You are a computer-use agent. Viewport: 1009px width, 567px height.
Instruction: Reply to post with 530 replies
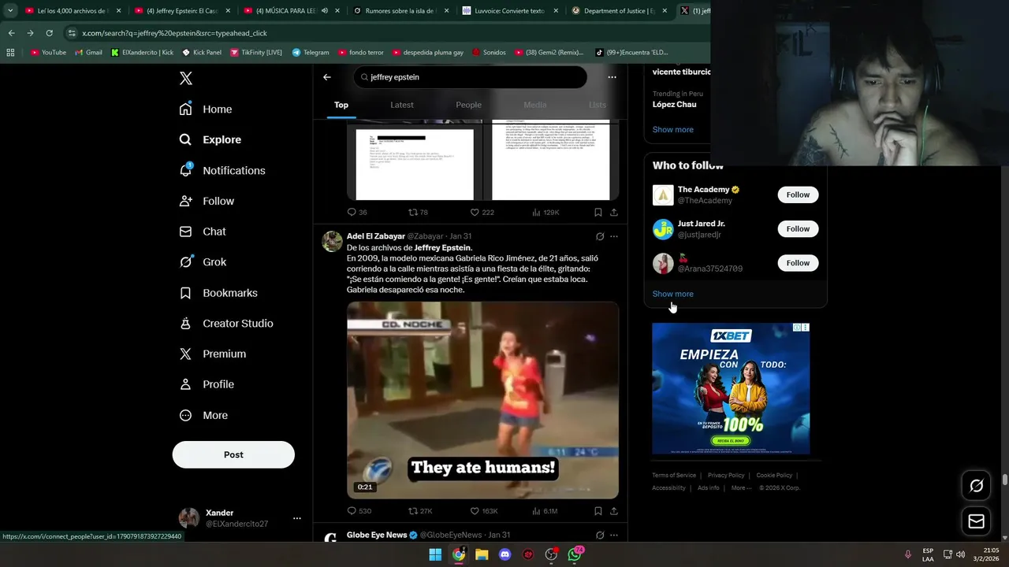pos(359,511)
